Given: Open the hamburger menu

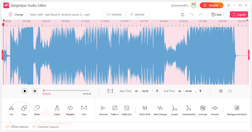Looking at the screenshot, I should (x=228, y=5).
